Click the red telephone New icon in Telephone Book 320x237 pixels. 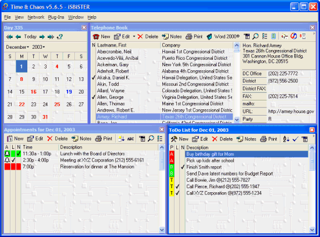96,37
